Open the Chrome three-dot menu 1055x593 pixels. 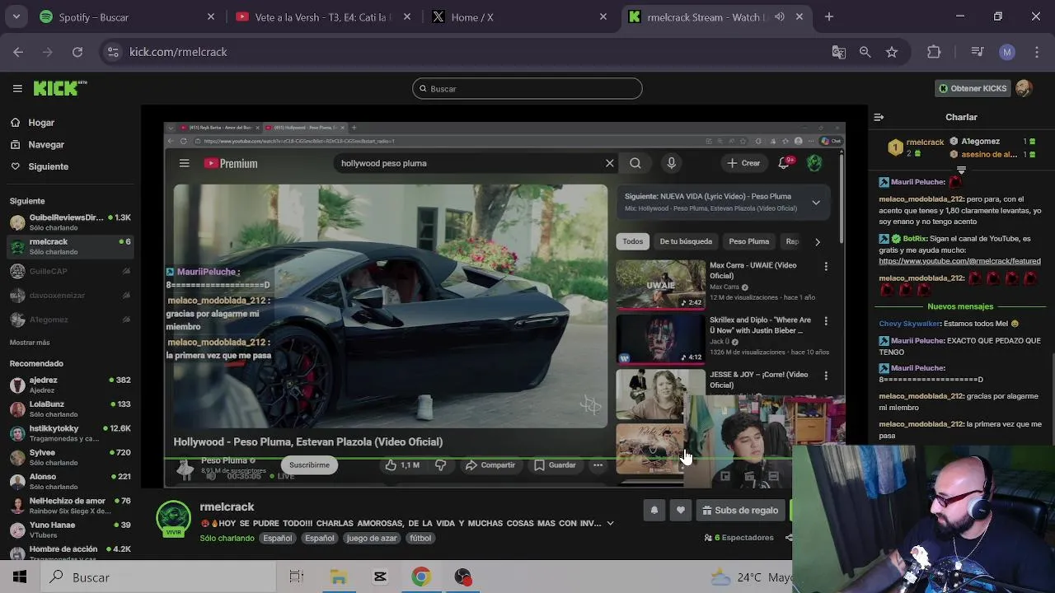[x=1036, y=52]
